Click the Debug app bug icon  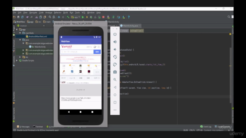(x=91, y=17)
